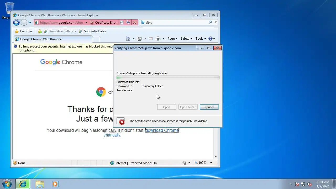The height and width of the screenshot is (189, 336).
Task: Open the Page menu
Action: point(172,39)
